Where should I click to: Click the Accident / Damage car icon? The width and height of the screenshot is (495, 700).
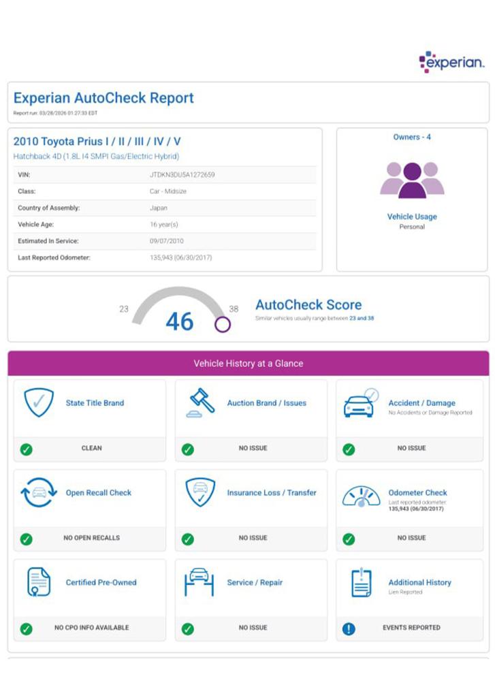(x=361, y=403)
